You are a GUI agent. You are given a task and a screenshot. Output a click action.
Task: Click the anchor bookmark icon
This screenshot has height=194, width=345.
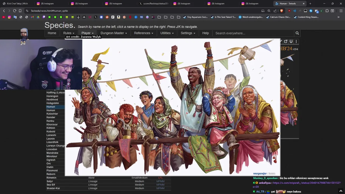78,17
